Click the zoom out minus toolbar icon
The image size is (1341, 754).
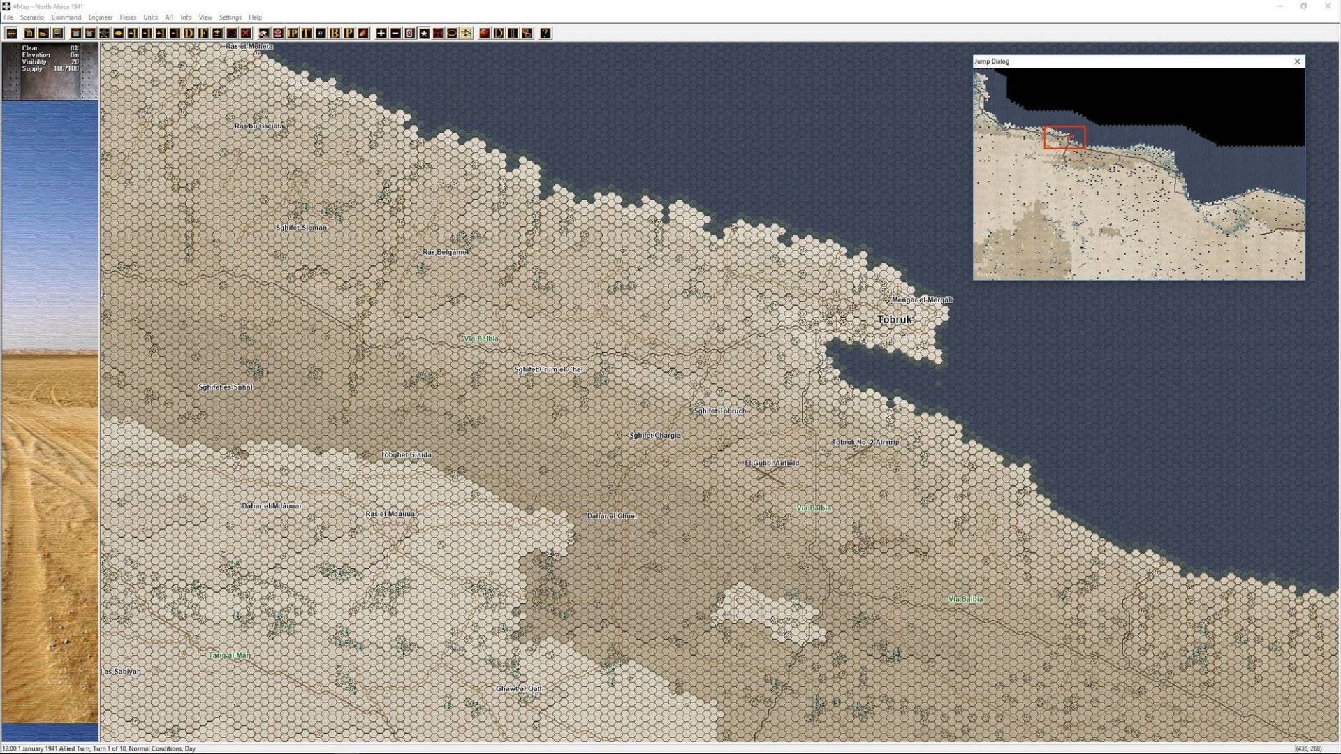pos(395,33)
